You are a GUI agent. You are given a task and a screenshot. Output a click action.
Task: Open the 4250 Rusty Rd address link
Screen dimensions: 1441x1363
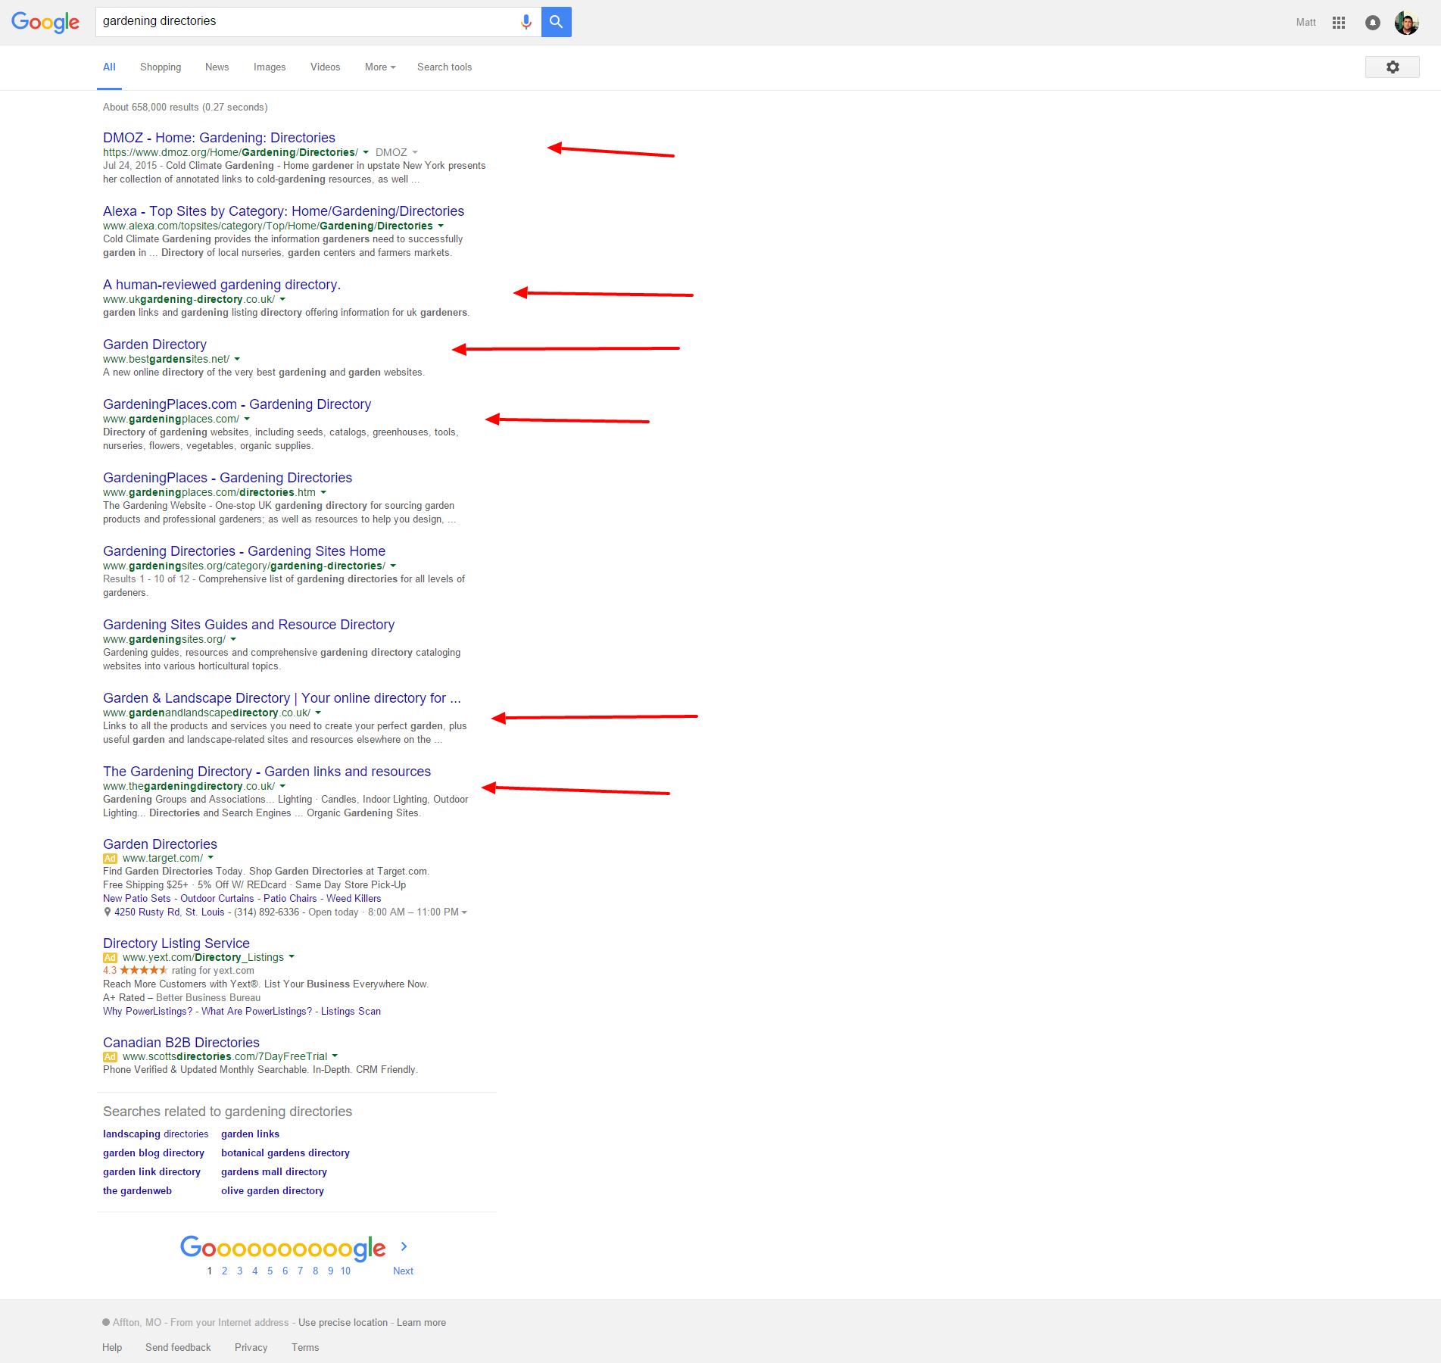[x=170, y=912]
